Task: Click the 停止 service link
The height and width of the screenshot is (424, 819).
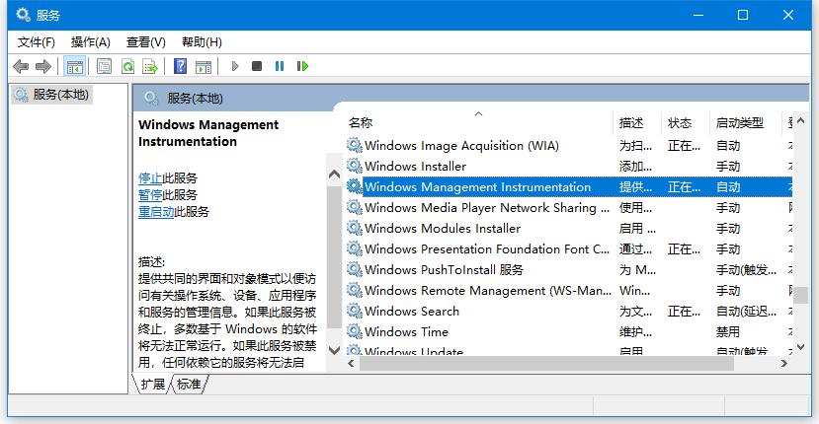Action: [150, 178]
